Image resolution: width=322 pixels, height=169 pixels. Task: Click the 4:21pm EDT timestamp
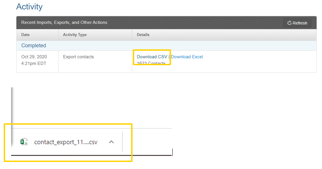pyautogui.click(x=33, y=63)
